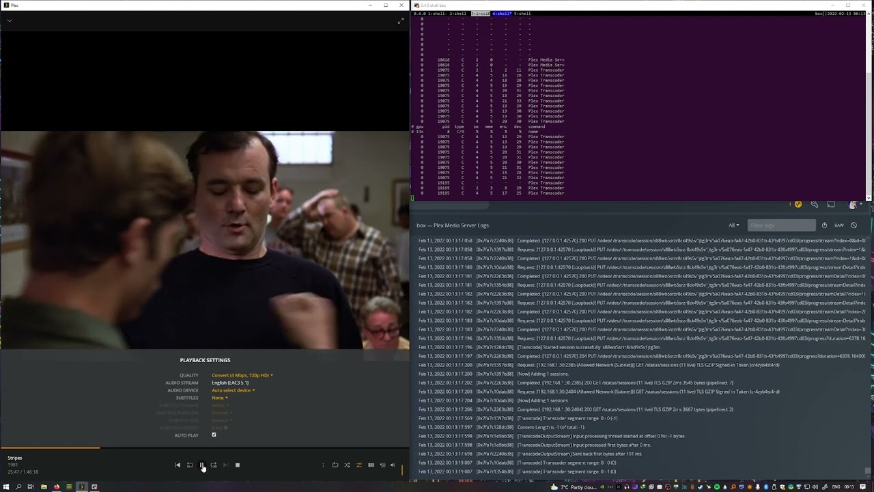874x492 pixels.
Task: Mute the Plex player volume
Action: click(x=393, y=465)
